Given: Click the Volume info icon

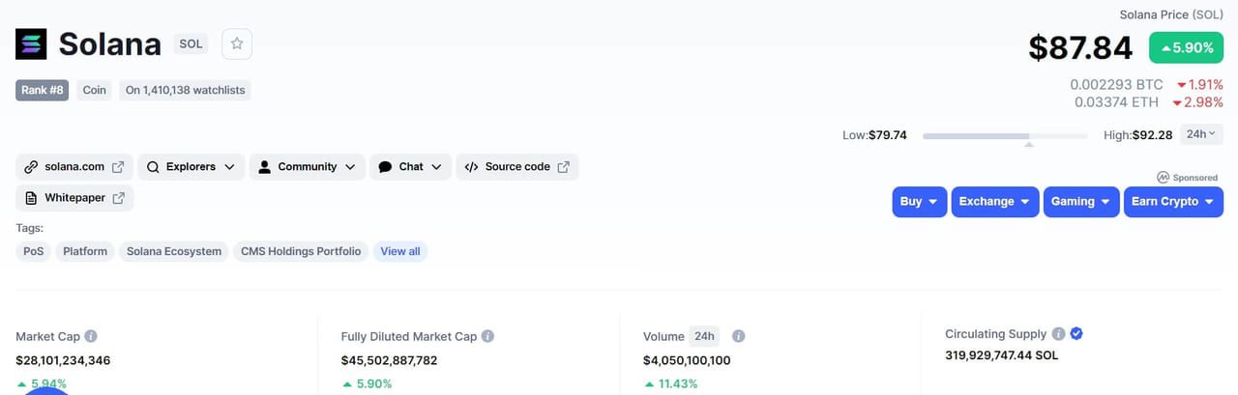Looking at the screenshot, I should click(738, 336).
